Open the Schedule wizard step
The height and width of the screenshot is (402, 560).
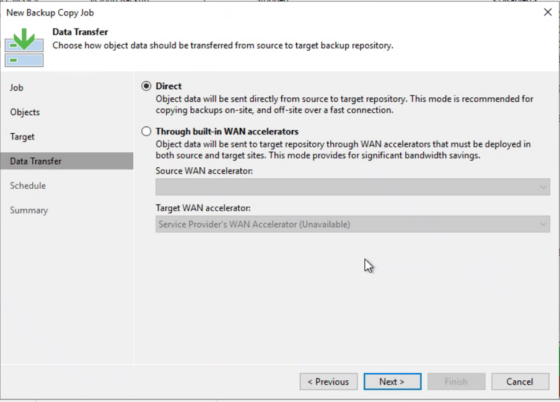point(28,186)
